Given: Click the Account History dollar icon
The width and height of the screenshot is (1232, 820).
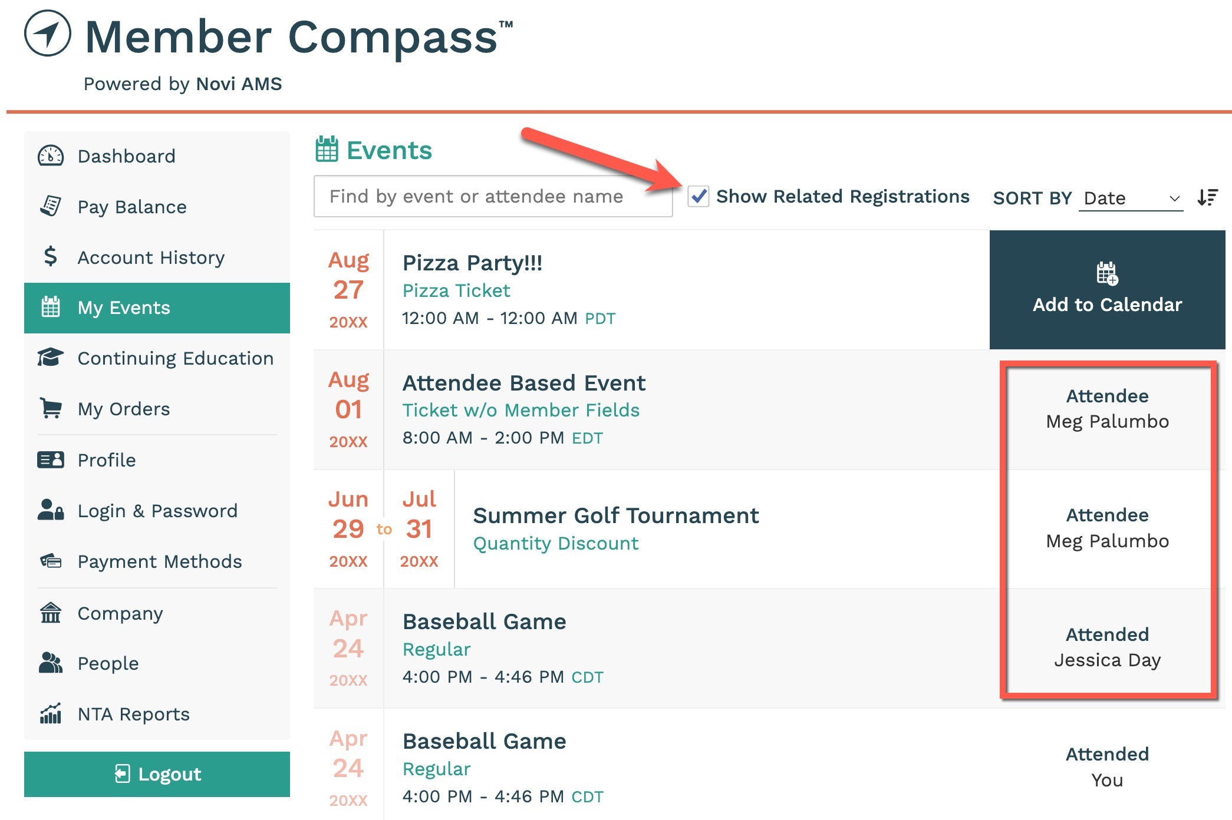Looking at the screenshot, I should click(51, 256).
